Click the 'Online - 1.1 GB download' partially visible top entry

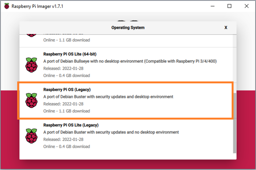coord(67,40)
